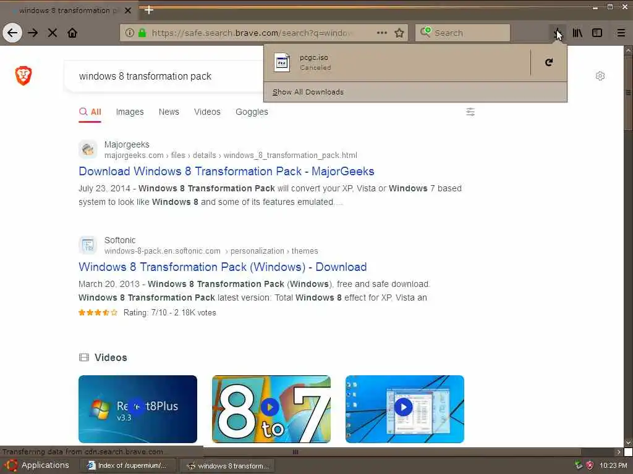Switch to the Images tab

click(130, 112)
